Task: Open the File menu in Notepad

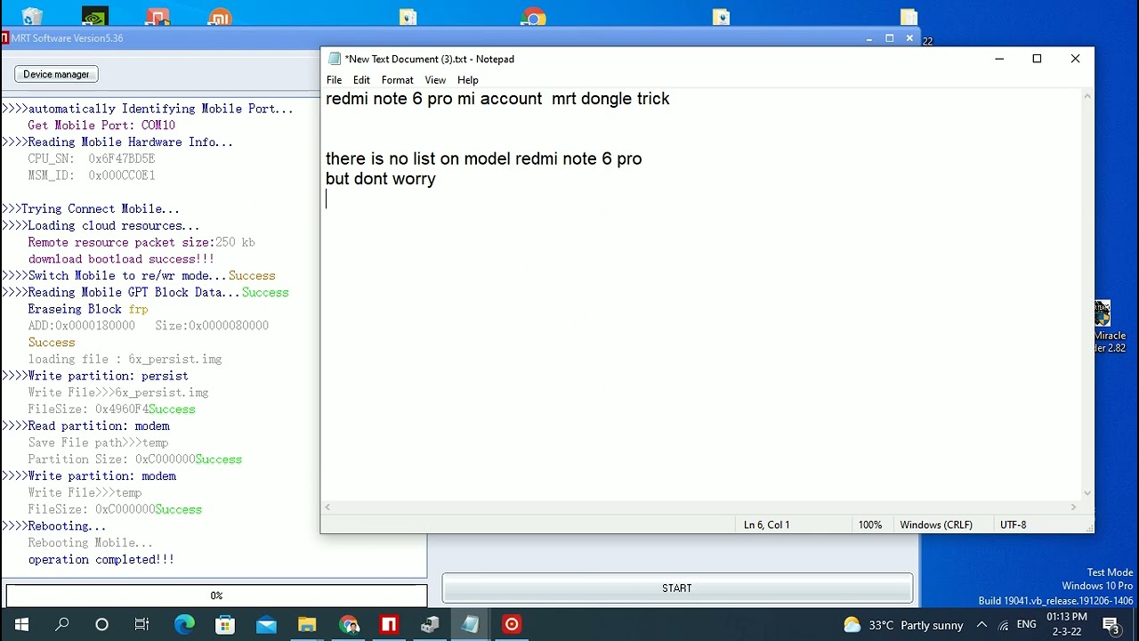Action: [x=334, y=80]
